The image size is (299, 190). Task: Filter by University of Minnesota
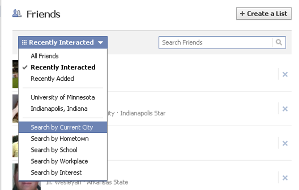(x=63, y=97)
